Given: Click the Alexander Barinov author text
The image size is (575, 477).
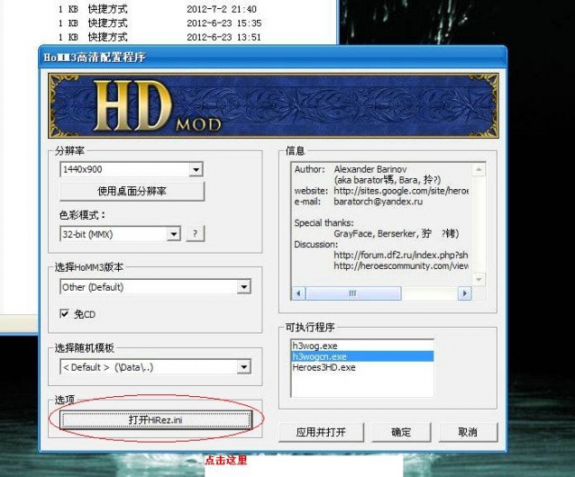Looking at the screenshot, I should 371,169.
